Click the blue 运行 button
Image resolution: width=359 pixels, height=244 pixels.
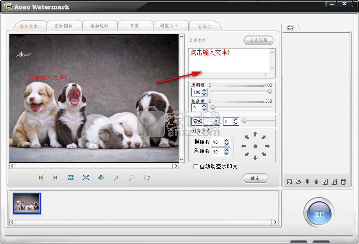[x=319, y=214]
